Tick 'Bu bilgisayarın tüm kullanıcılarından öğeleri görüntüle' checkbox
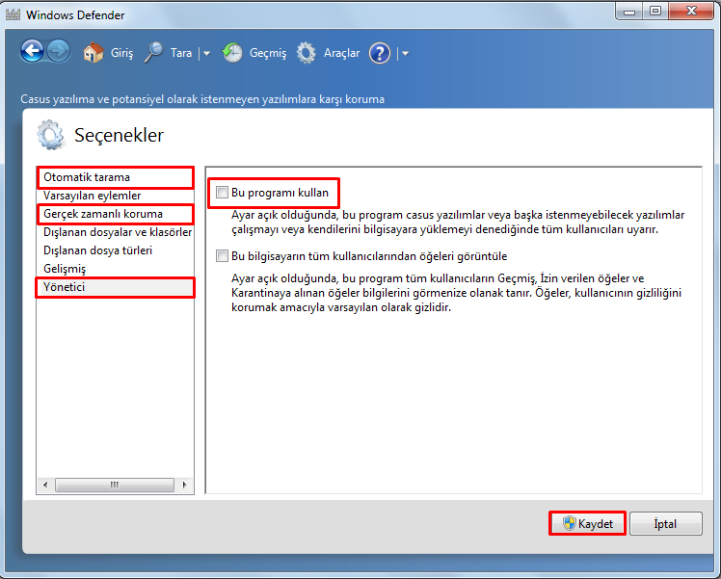721x579 pixels. 222,256
